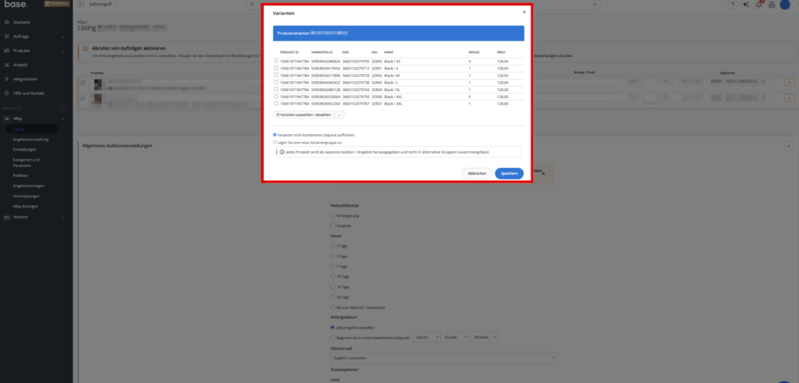This screenshot has height=383, width=799.
Task: Close the Varianten dialog with the X
Action: (x=524, y=12)
